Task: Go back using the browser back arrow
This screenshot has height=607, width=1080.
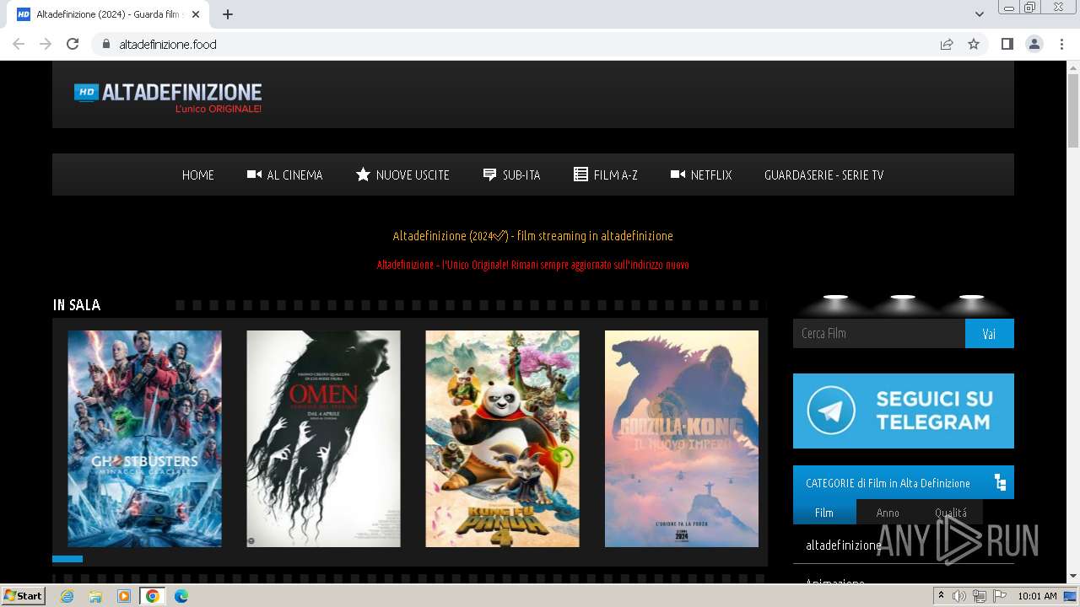Action: 19,44
